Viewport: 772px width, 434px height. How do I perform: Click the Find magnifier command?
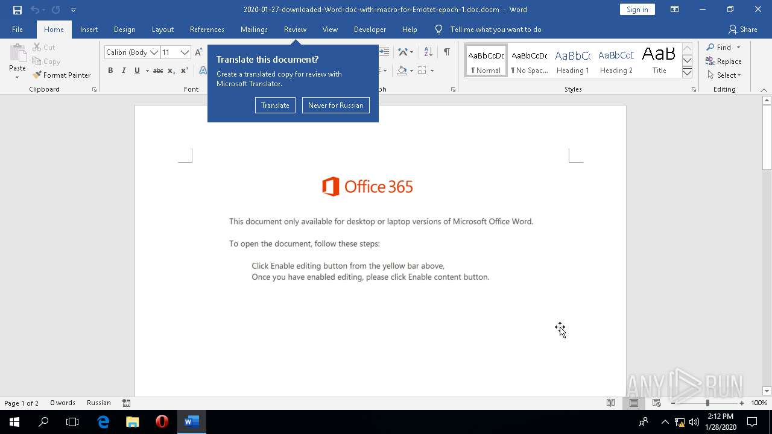click(x=718, y=47)
